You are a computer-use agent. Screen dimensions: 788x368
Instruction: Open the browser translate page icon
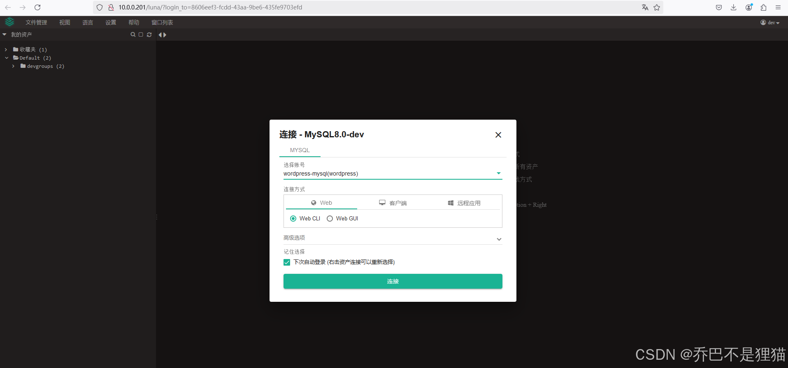pos(645,7)
